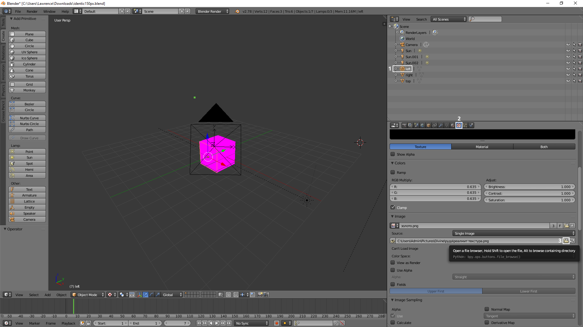
Task: Open the Single Image source dropdown
Action: [x=513, y=233]
